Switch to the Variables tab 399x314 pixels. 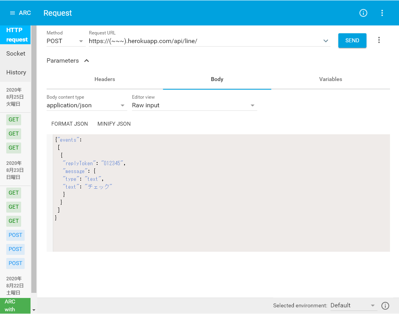click(x=330, y=79)
